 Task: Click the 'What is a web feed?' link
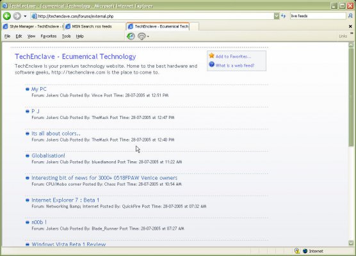(235, 65)
